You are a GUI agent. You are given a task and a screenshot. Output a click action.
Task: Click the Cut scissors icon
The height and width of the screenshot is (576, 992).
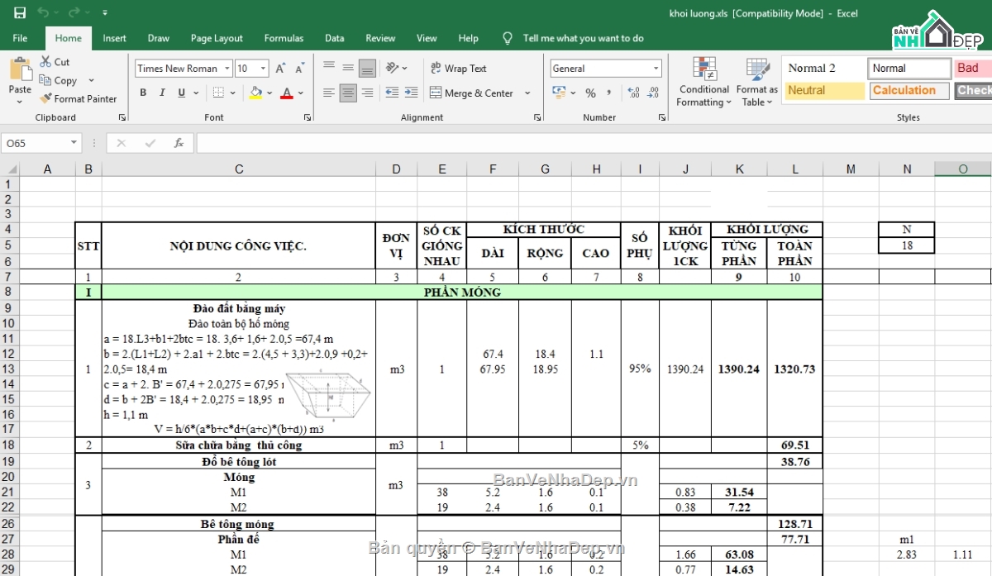click(x=44, y=62)
